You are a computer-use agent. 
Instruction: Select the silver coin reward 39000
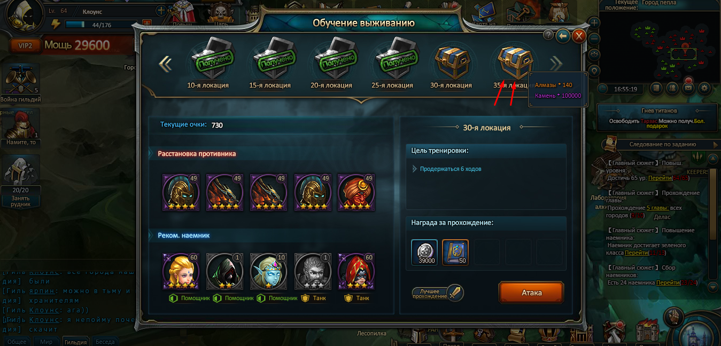click(424, 253)
